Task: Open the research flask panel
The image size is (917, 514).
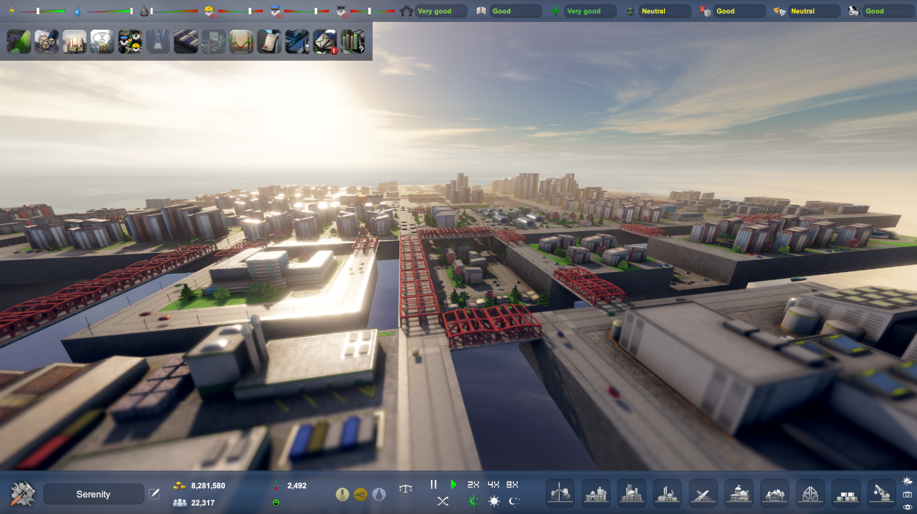Action: coord(158,42)
